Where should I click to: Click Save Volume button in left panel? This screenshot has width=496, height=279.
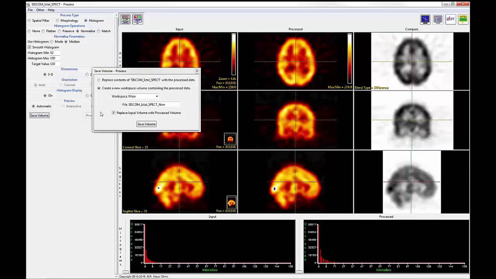[39, 115]
